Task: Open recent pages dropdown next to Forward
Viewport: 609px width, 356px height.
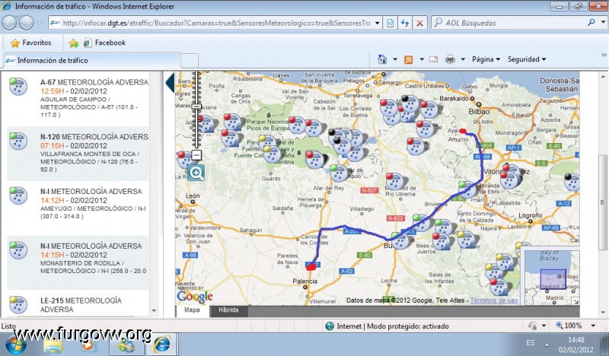Action: [x=40, y=23]
